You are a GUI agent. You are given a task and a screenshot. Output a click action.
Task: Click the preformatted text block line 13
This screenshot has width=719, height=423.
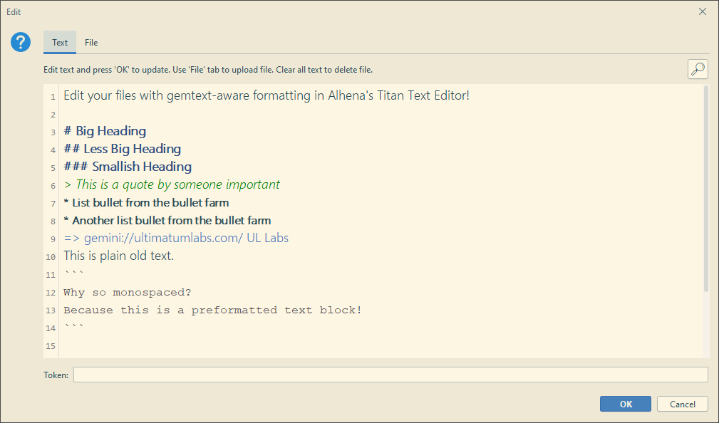tap(213, 310)
